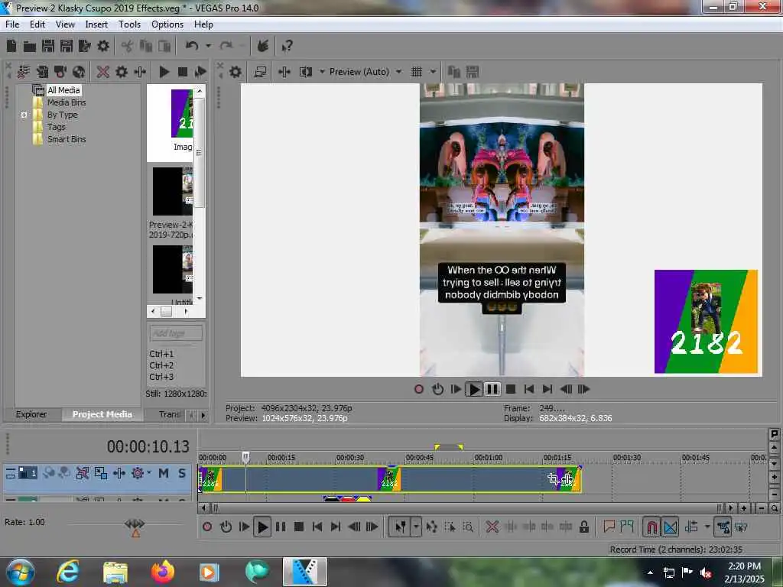Click Go to End under the video preview
This screenshot has width=783, height=587.
click(x=547, y=389)
